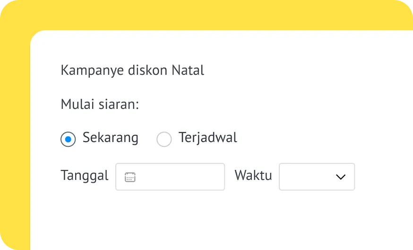The width and height of the screenshot is (413, 250).
Task: Click the "Mulai siaran:" label
Action: [x=100, y=104]
